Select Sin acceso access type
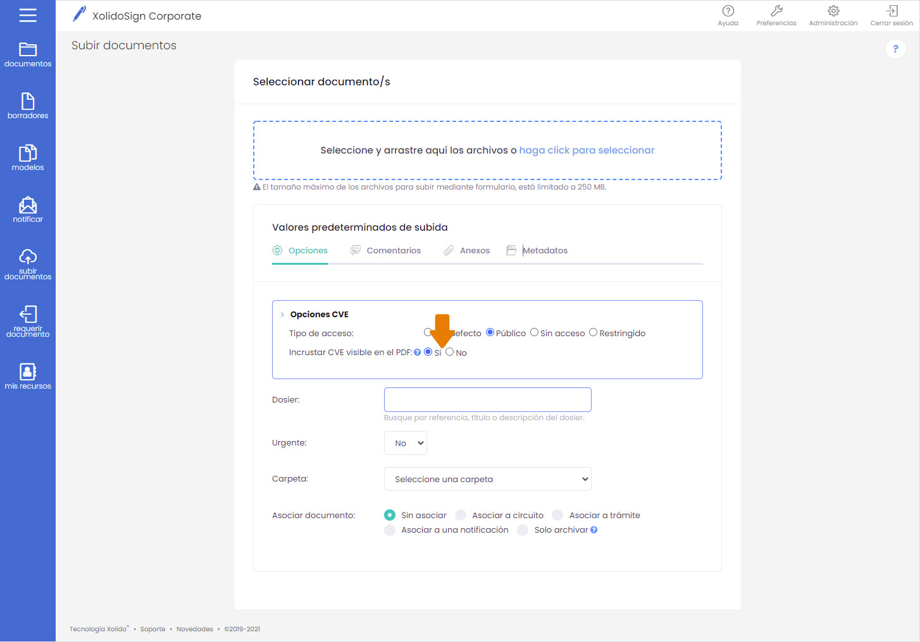 (534, 332)
